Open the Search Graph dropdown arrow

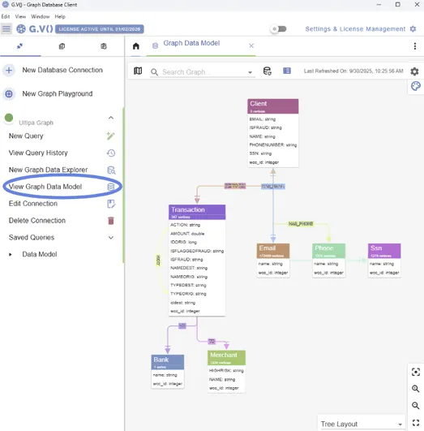(x=250, y=72)
